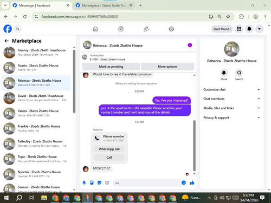Open the tab search dropdown arrow
Screen dimensions: 271x203
click(x=5, y=5)
